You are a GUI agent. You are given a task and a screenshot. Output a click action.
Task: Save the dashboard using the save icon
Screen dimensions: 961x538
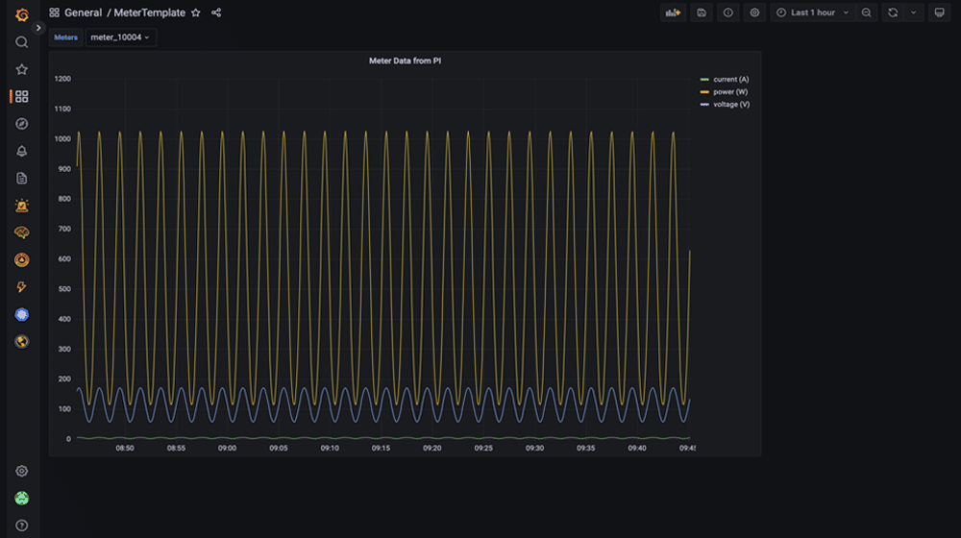click(702, 12)
